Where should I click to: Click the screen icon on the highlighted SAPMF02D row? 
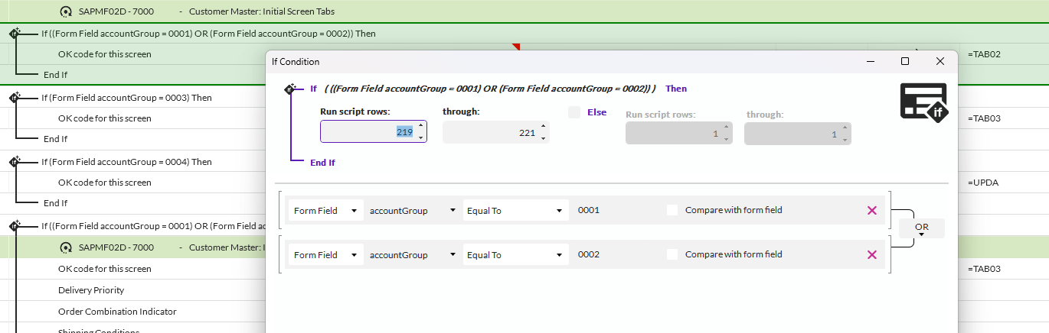(x=66, y=247)
